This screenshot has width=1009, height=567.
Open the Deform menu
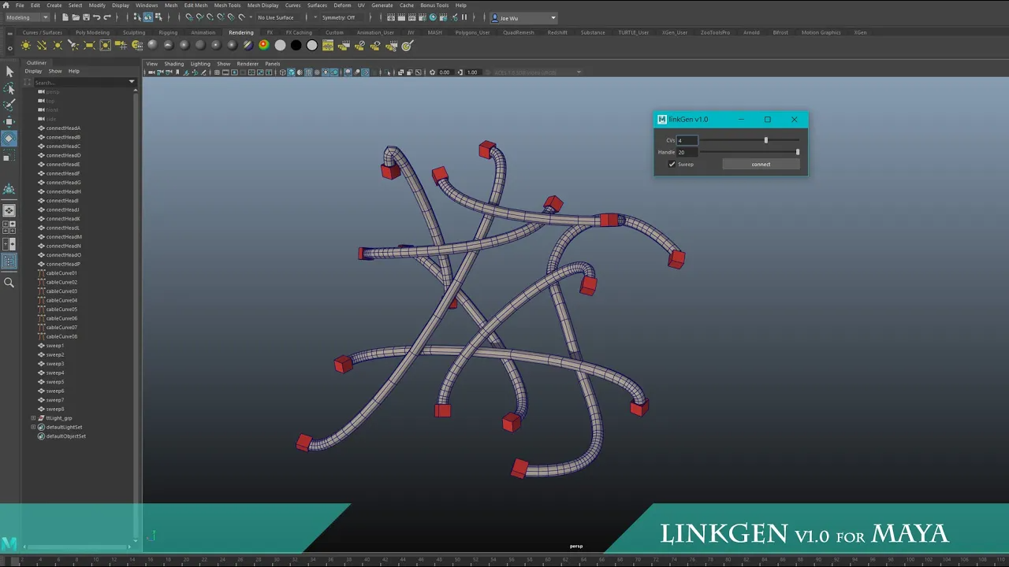click(342, 6)
